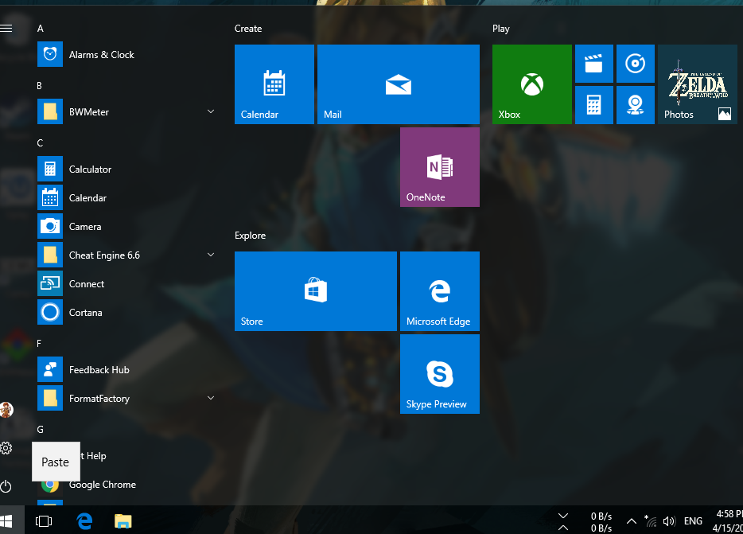Open Feedback Hub
This screenshot has width=743, height=534.
(126, 370)
